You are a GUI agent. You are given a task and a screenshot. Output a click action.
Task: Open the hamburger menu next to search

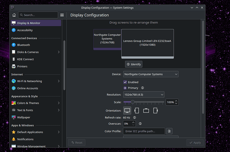62,15
